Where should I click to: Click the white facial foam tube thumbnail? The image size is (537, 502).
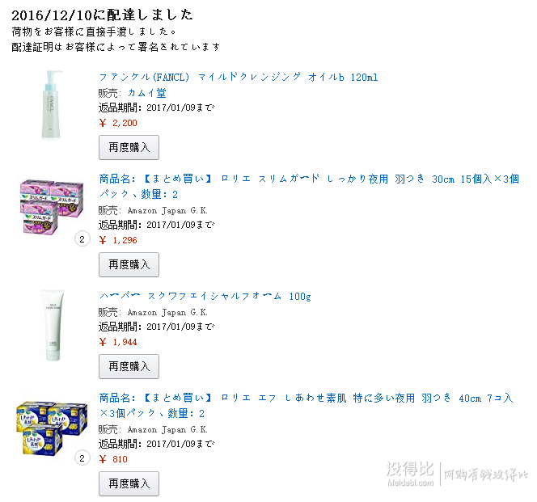pyautogui.click(x=53, y=325)
